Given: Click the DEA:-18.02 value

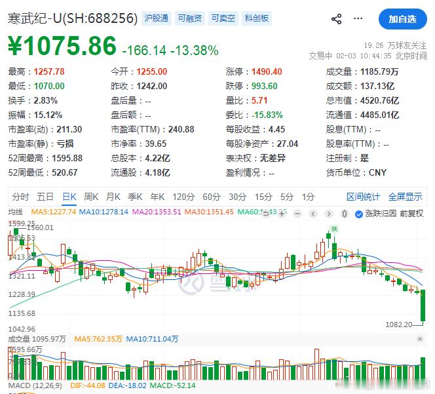Looking at the screenshot, I should pyautogui.click(x=127, y=385).
